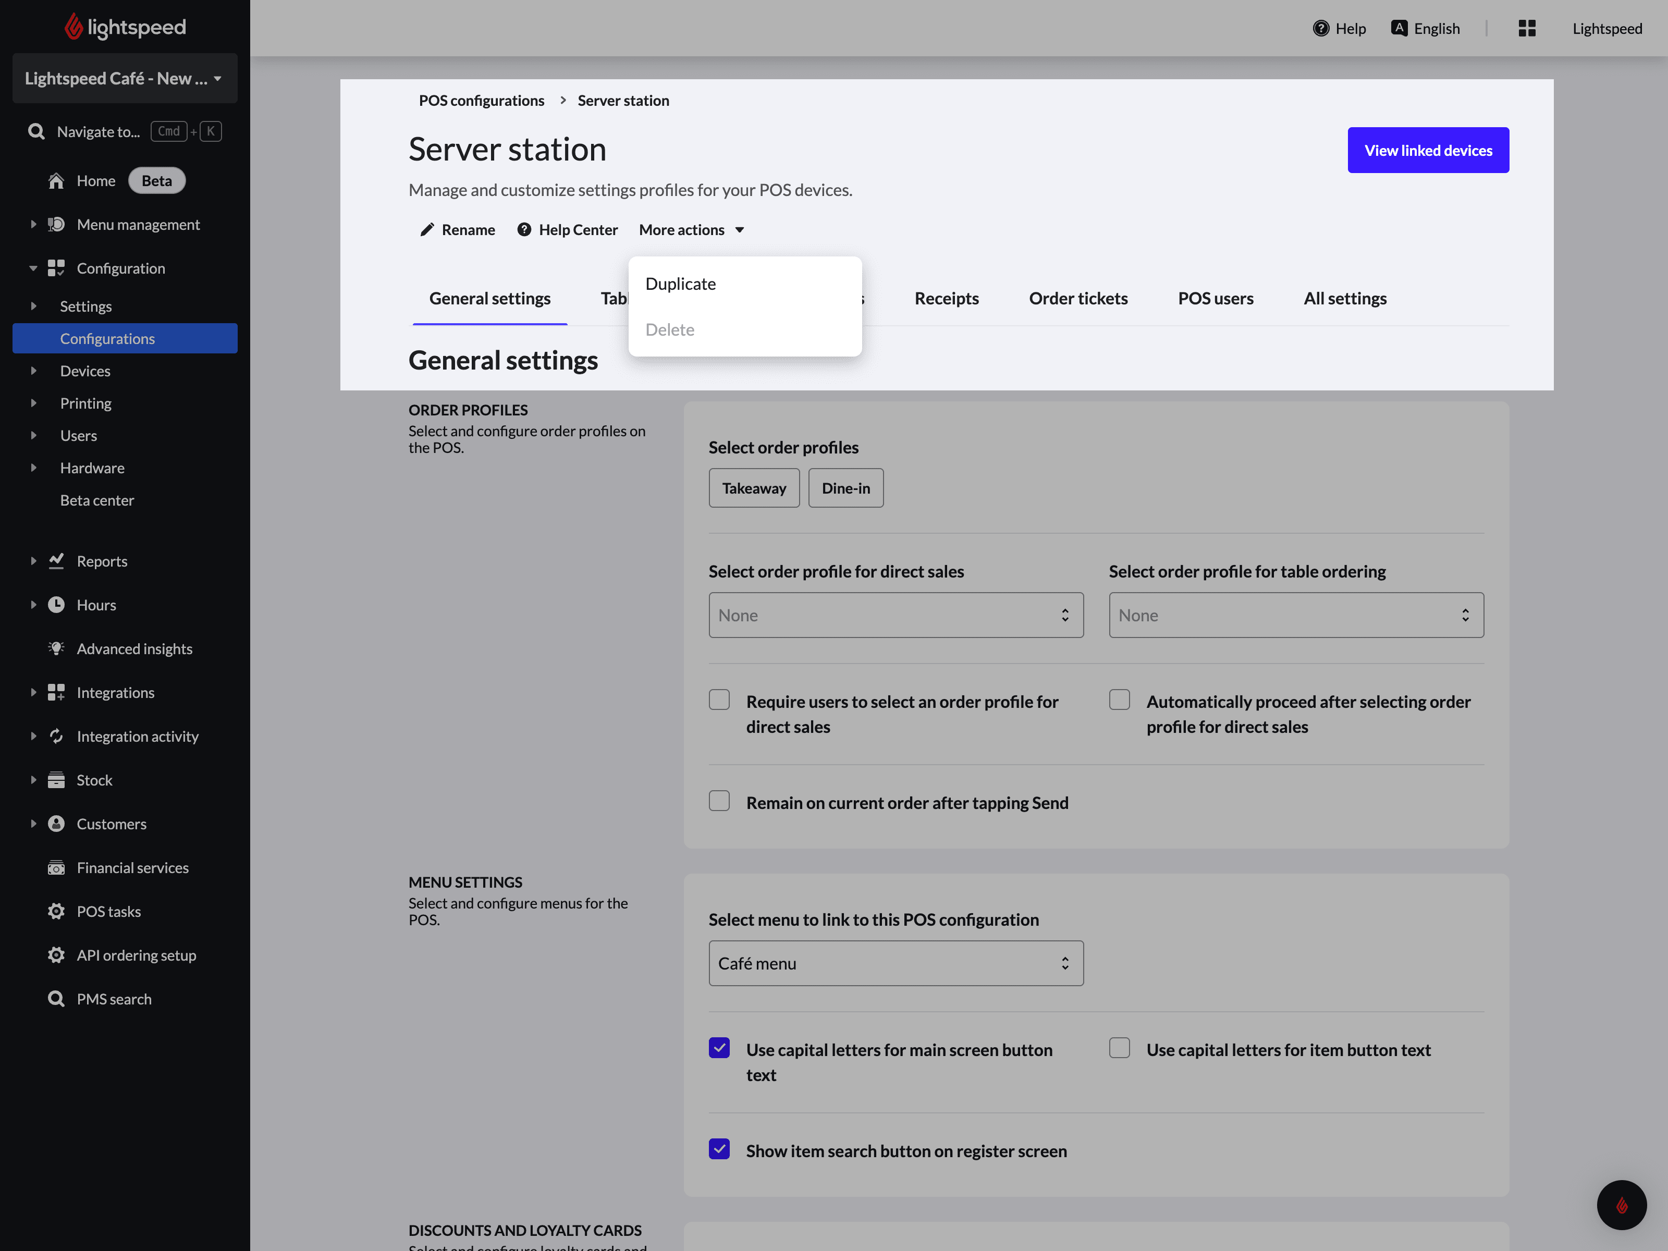
Task: Expand the Hardware tree item
Action: [33, 468]
